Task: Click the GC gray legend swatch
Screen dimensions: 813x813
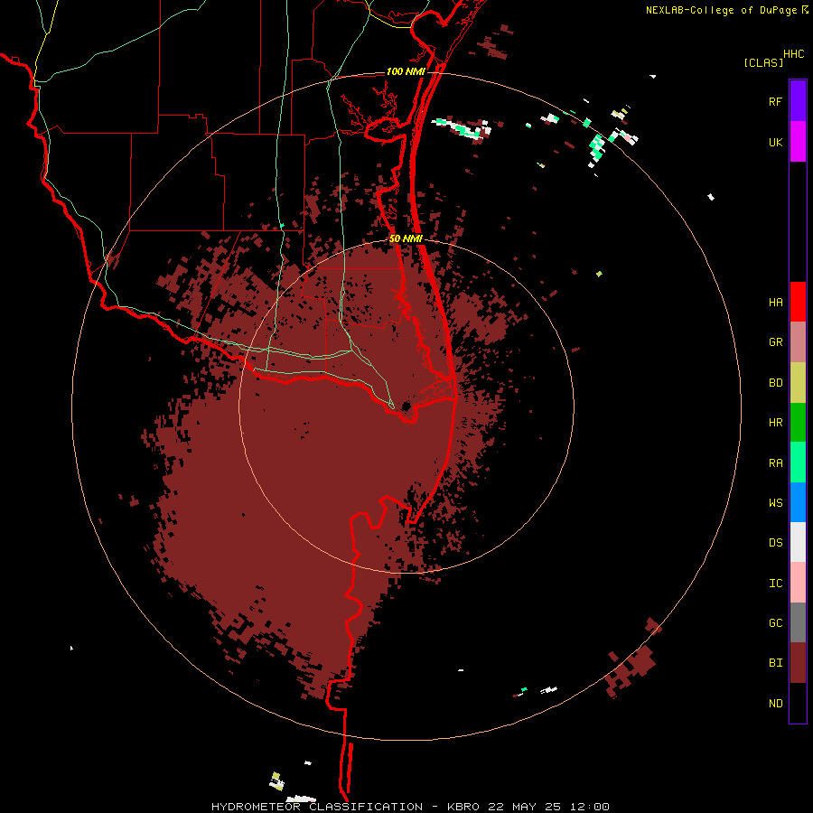Action: point(798,622)
